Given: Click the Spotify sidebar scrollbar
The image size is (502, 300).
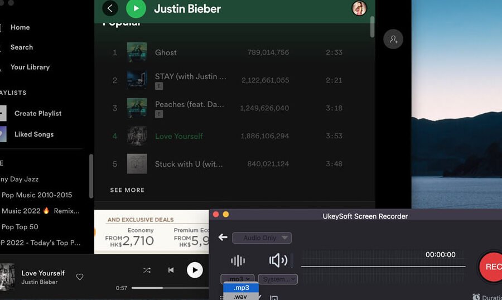Looking at the screenshot, I should pyautogui.click(x=91, y=176).
